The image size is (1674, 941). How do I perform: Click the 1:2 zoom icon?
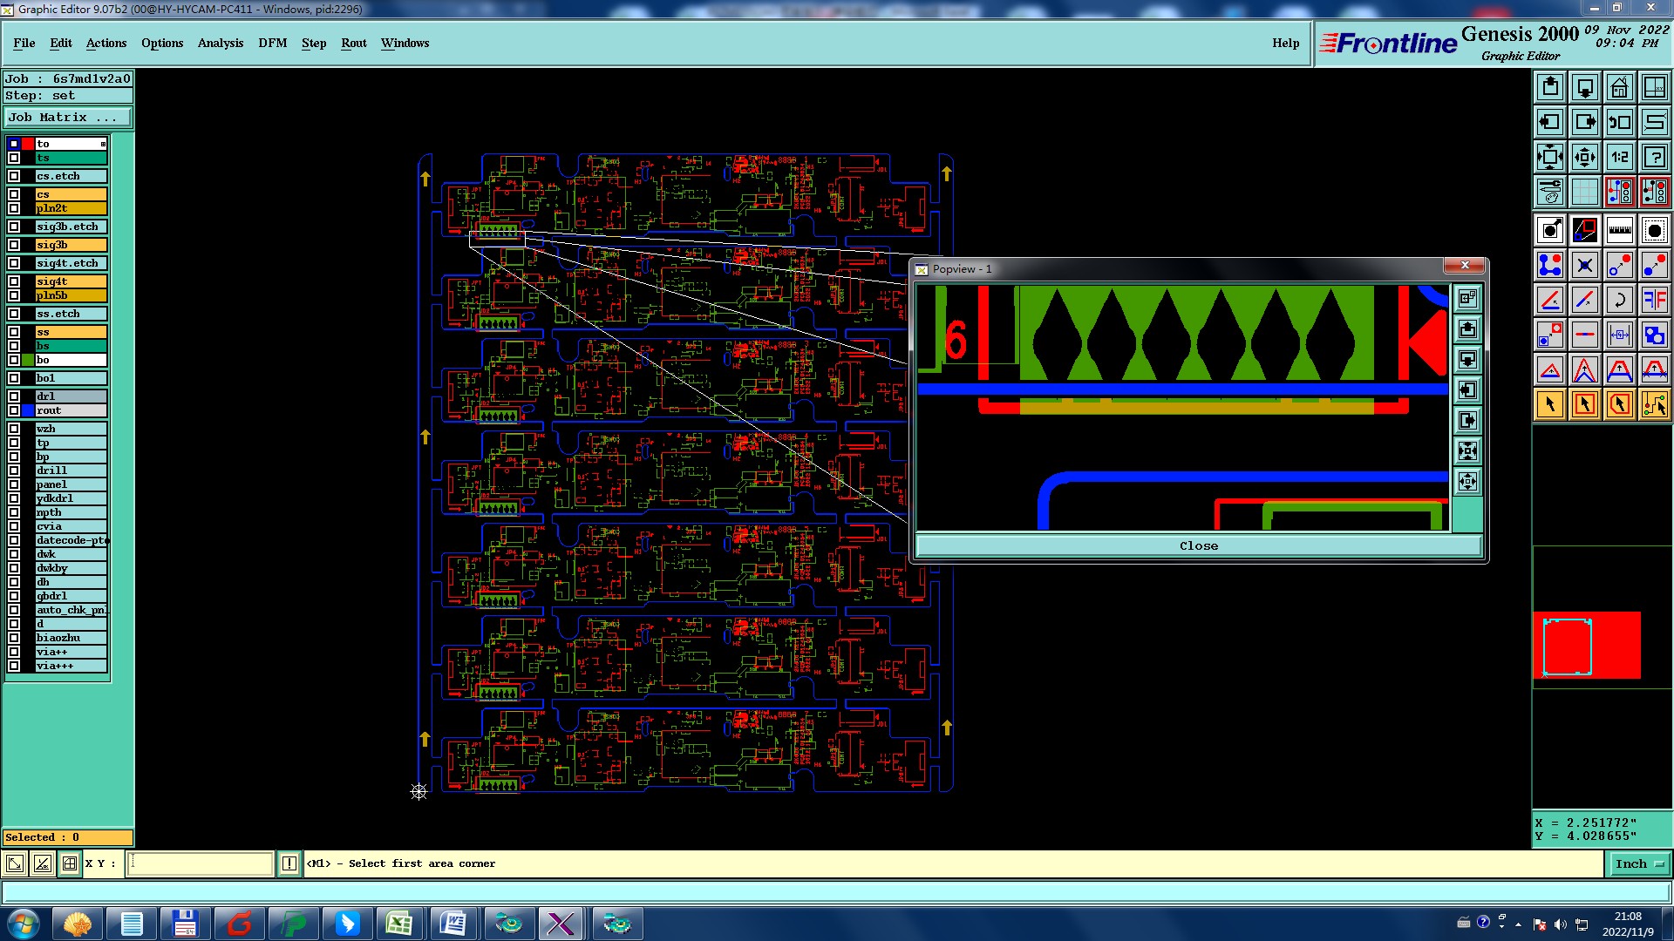[x=1619, y=157]
